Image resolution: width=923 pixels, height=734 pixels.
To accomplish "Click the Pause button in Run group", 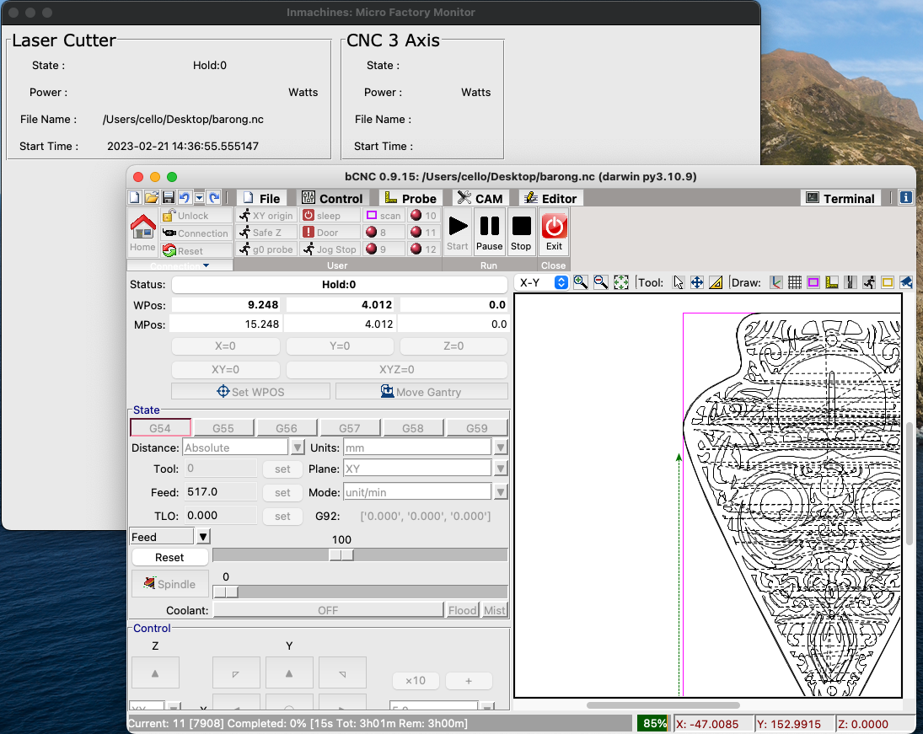I will click(489, 231).
